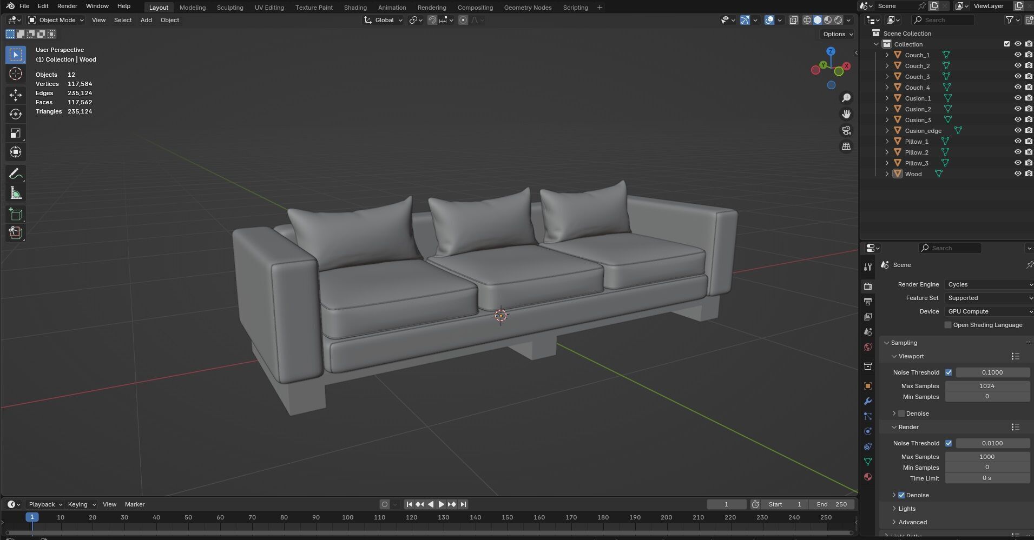Open the World properties tab
The width and height of the screenshot is (1034, 540).
point(868,346)
